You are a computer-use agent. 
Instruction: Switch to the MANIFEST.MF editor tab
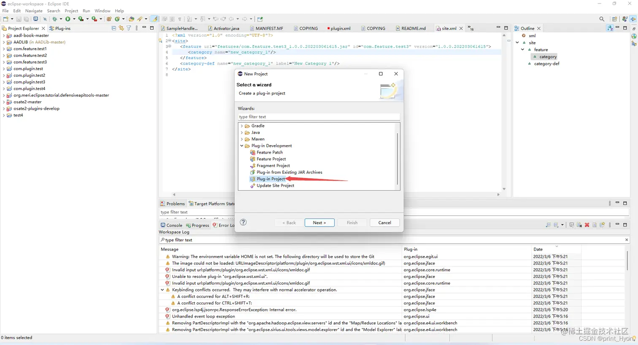point(266,28)
